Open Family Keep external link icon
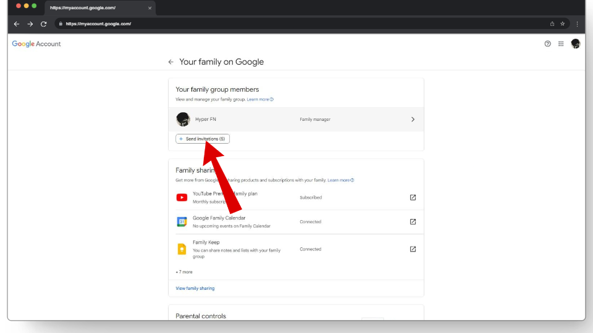 pyautogui.click(x=413, y=249)
